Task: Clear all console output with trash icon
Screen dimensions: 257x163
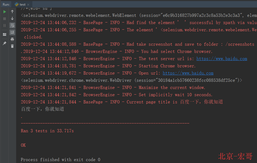Action: click(x=12, y=46)
